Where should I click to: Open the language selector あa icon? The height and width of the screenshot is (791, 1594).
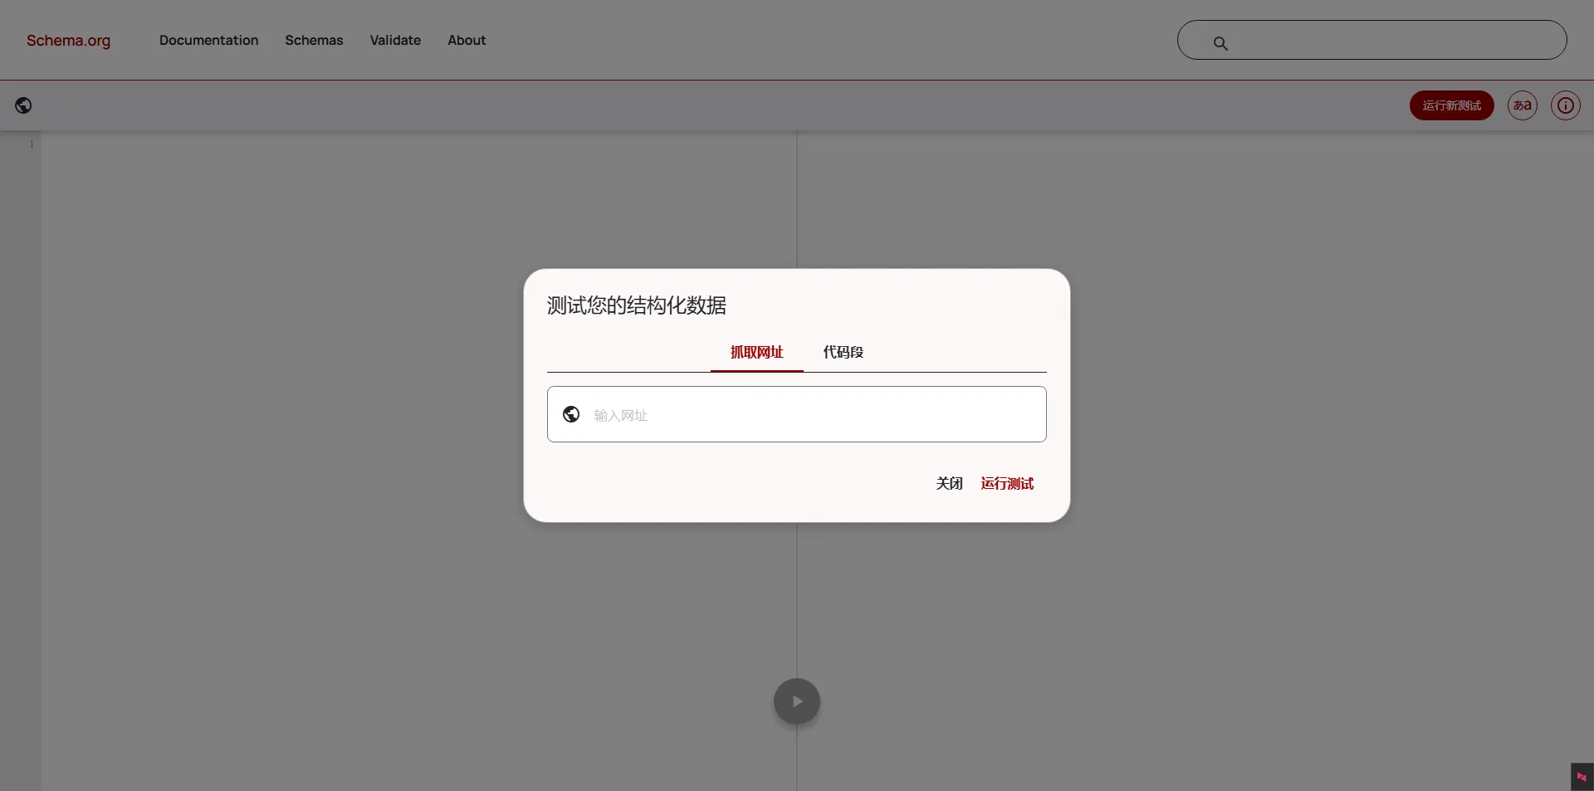pos(1522,105)
